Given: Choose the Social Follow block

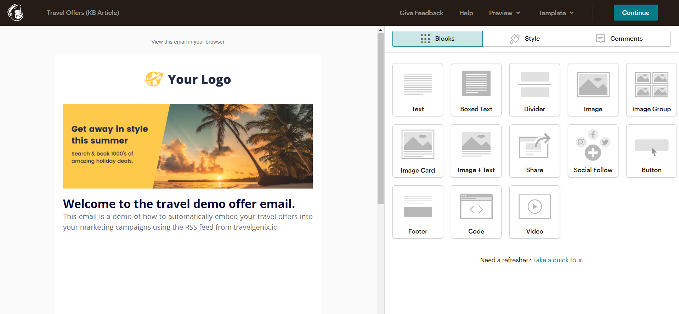Looking at the screenshot, I should click(x=593, y=151).
